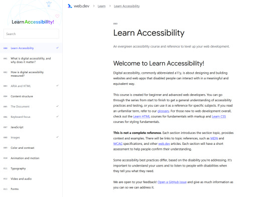Screen dimensions: 271x197
Task: Click the evergreen accessibility course subtitle
Action: point(171,46)
